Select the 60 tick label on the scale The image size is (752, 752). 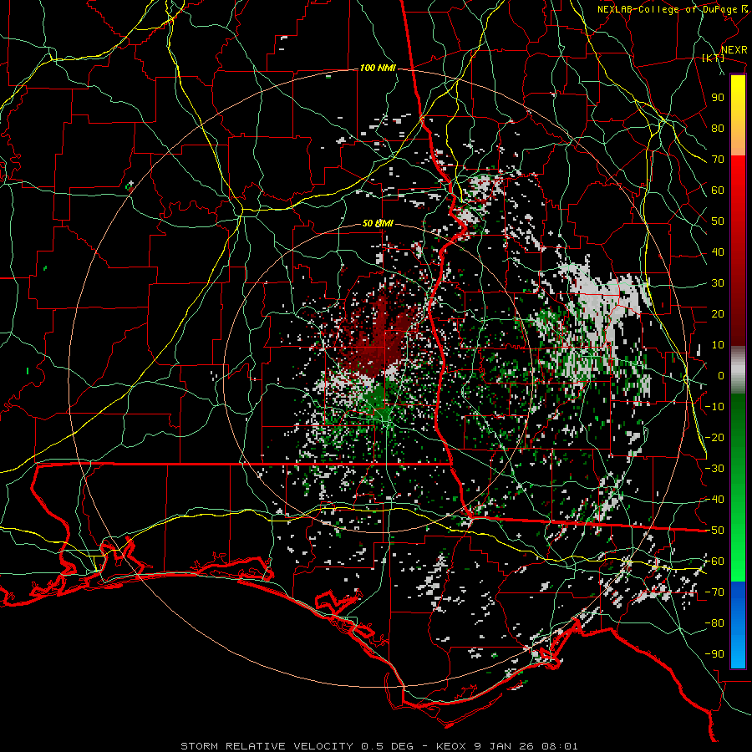point(718,191)
